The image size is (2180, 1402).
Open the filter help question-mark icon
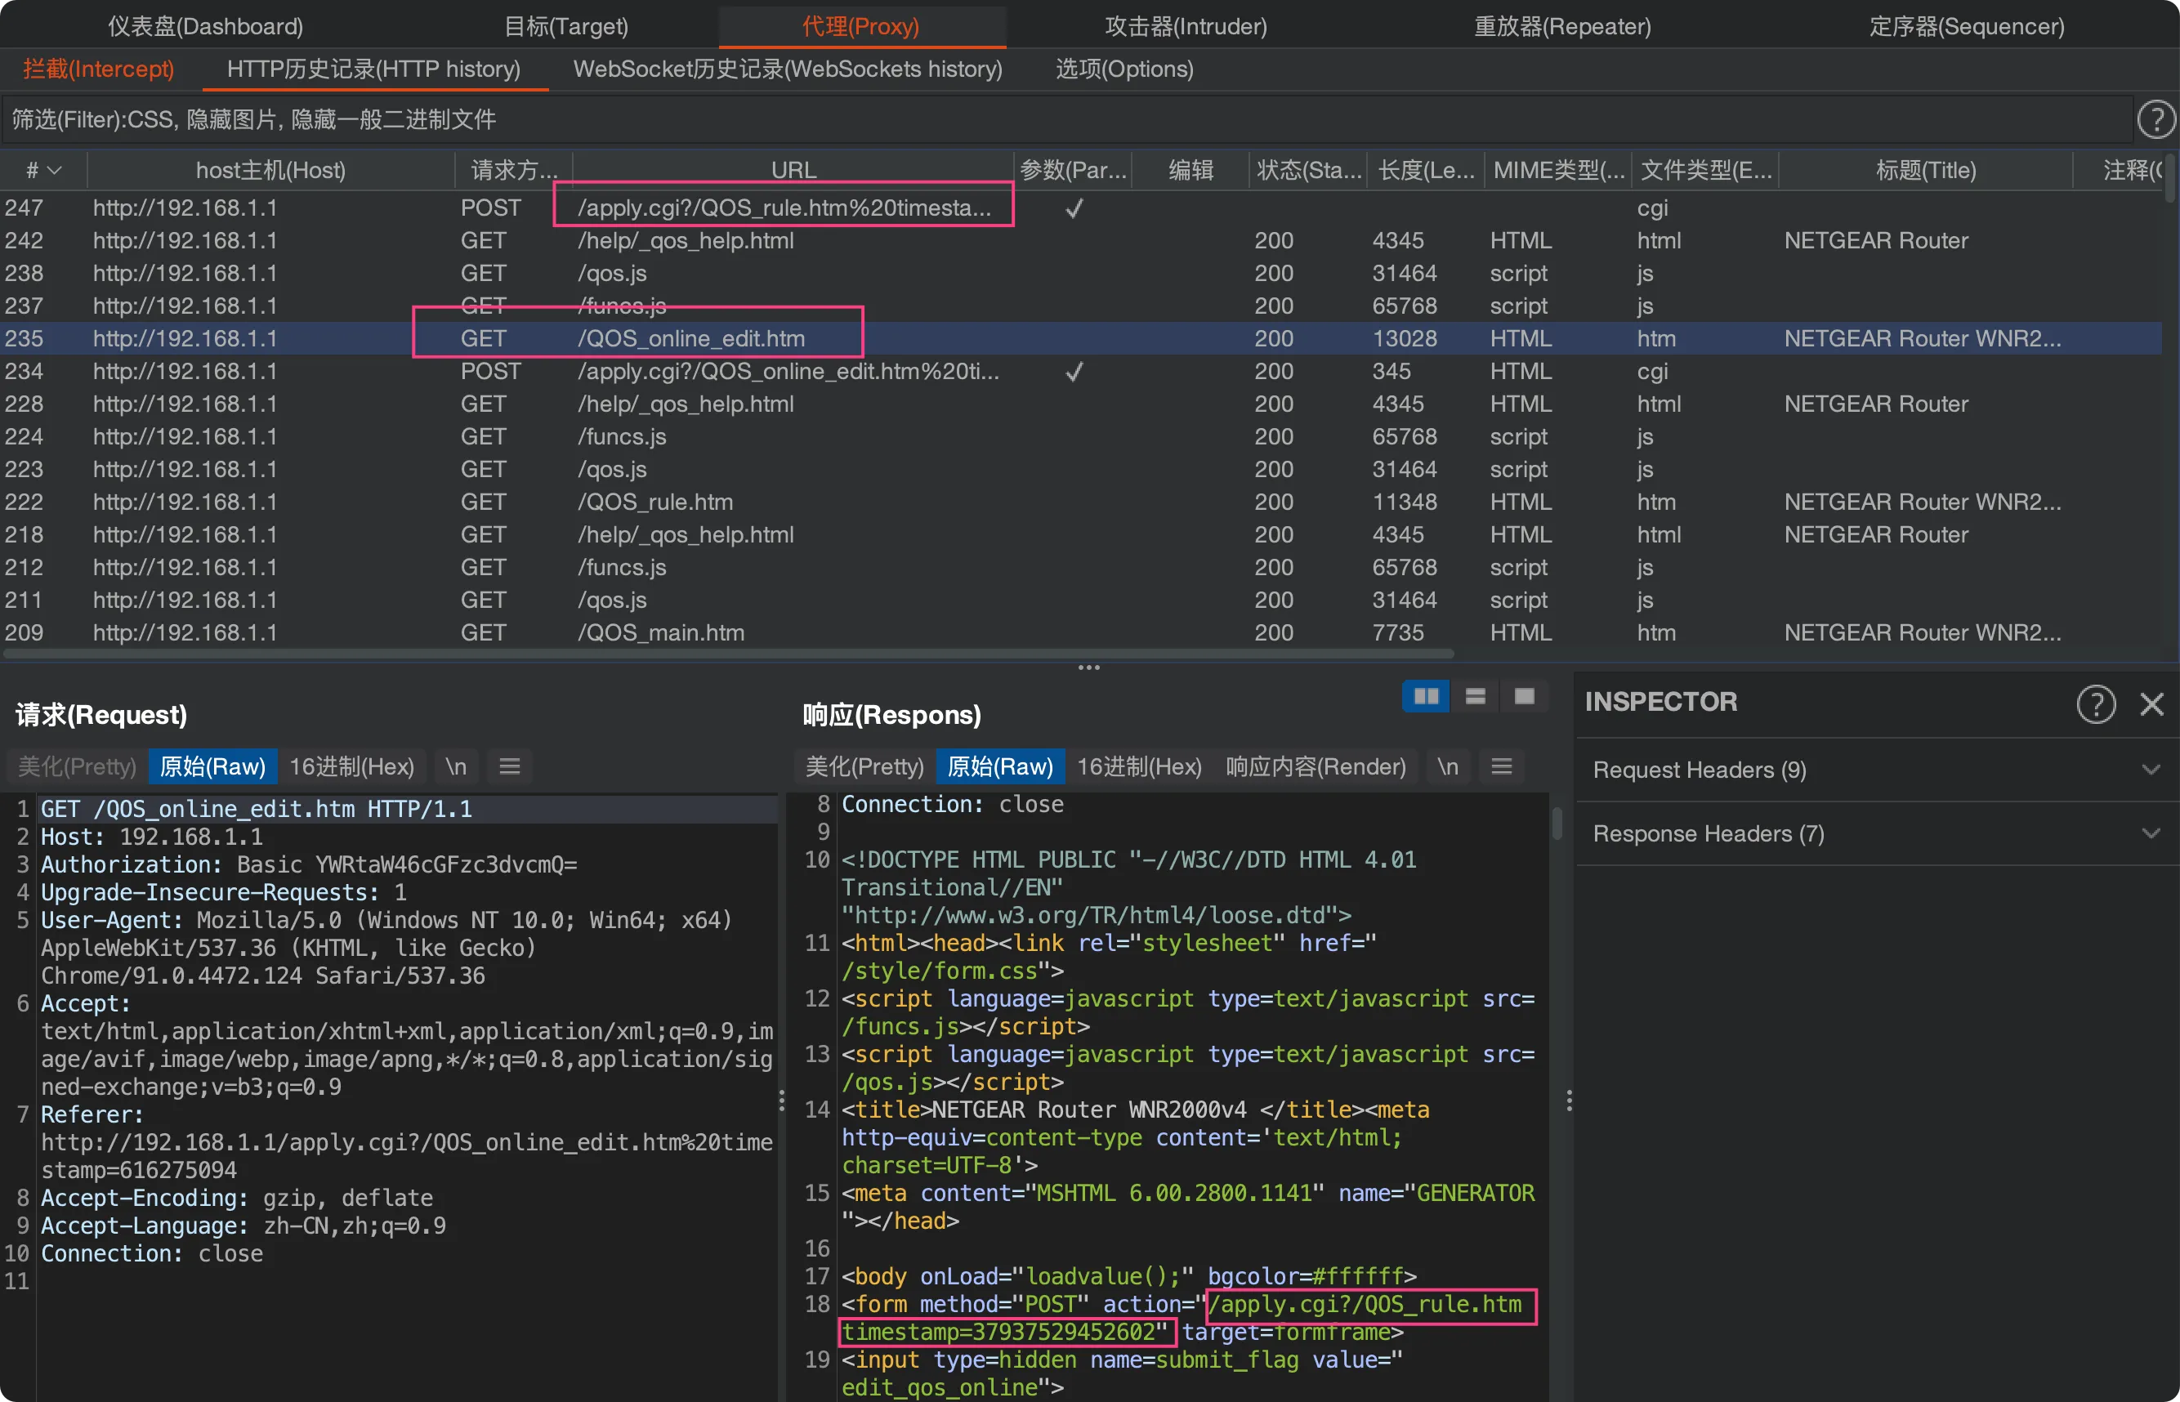pos(2155,119)
